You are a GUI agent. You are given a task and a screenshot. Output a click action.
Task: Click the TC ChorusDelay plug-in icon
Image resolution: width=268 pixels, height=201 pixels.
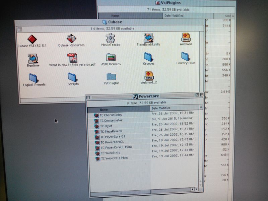96,116
